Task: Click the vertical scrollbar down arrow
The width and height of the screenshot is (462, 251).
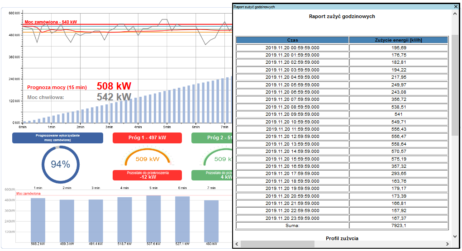Action: (x=455, y=236)
